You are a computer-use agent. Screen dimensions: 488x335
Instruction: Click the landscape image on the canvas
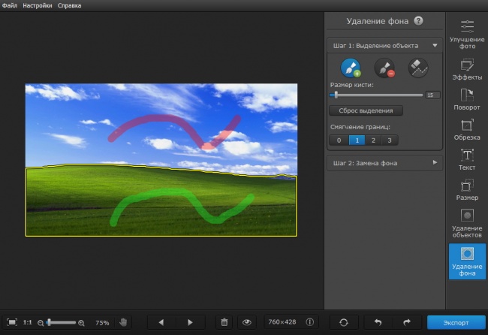click(x=161, y=160)
